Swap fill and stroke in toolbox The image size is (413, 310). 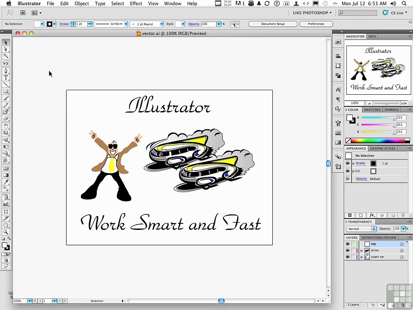point(9,239)
